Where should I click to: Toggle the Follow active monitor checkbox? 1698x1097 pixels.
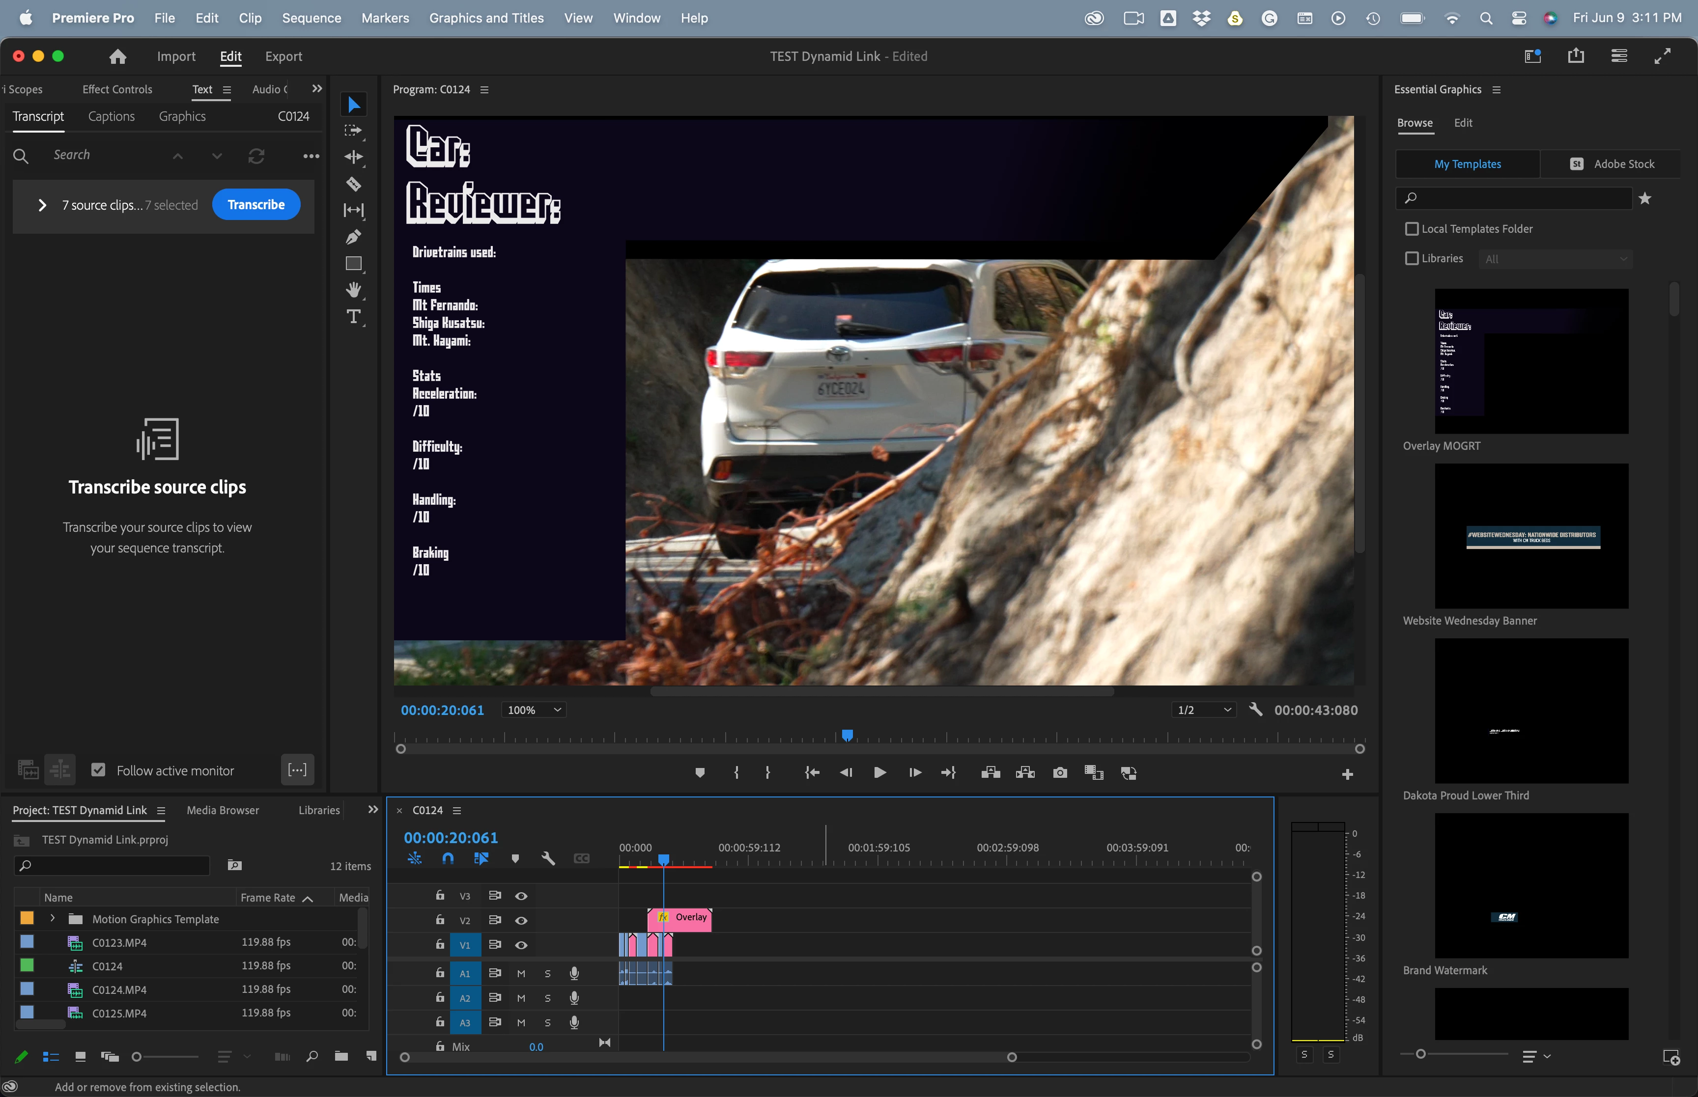coord(98,770)
